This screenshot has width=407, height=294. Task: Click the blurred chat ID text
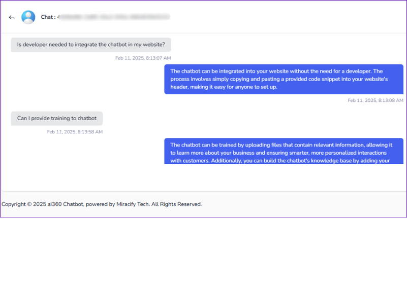(x=114, y=17)
